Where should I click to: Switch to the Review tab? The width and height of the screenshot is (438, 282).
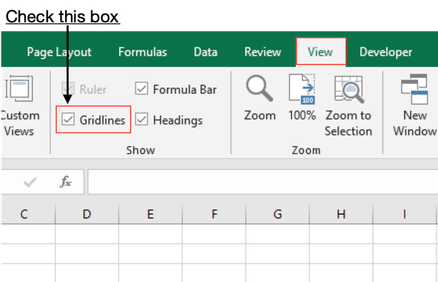click(x=263, y=52)
